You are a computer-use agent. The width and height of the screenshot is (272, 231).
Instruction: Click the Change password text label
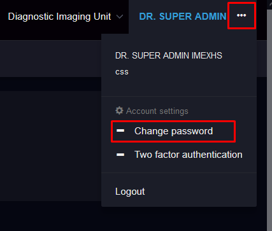(173, 131)
